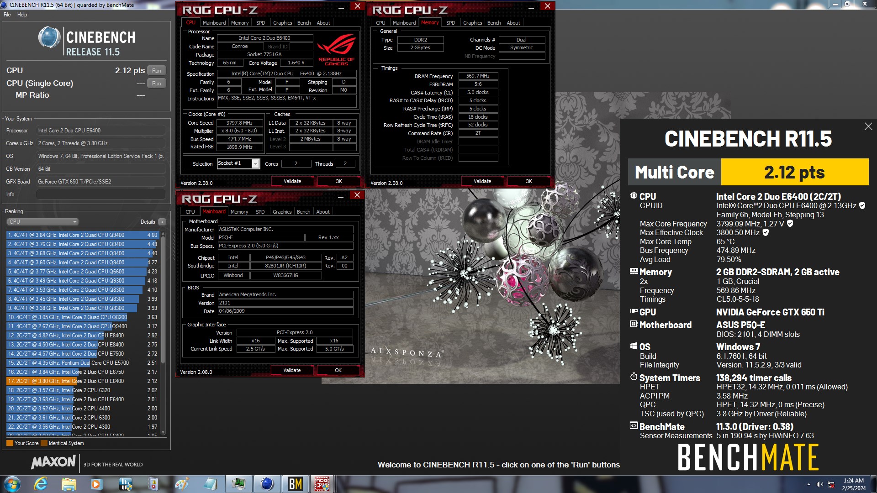Click OK in CPU-Z Memory window
Viewport: 877px width, 493px height.
528,181
